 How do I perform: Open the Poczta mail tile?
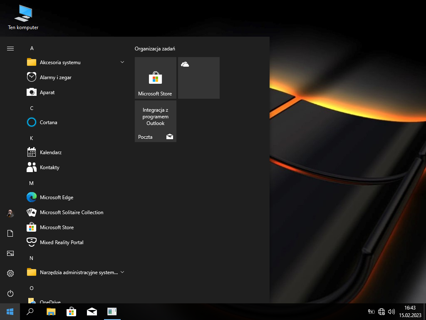pos(156,121)
